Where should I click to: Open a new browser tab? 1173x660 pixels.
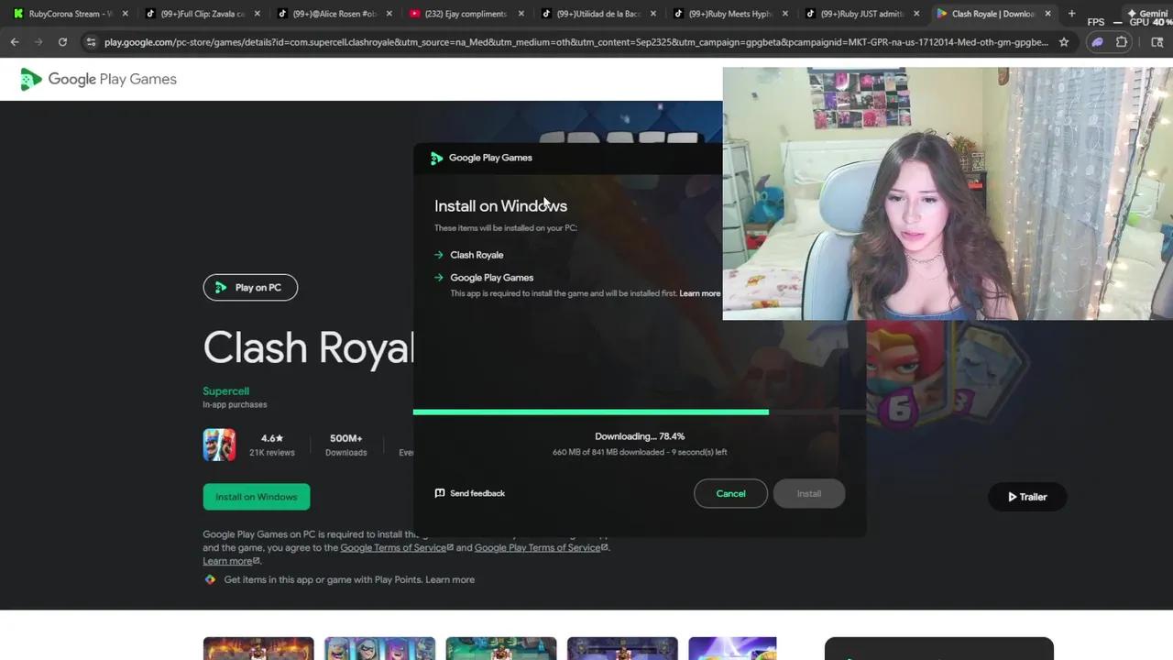tap(1071, 14)
